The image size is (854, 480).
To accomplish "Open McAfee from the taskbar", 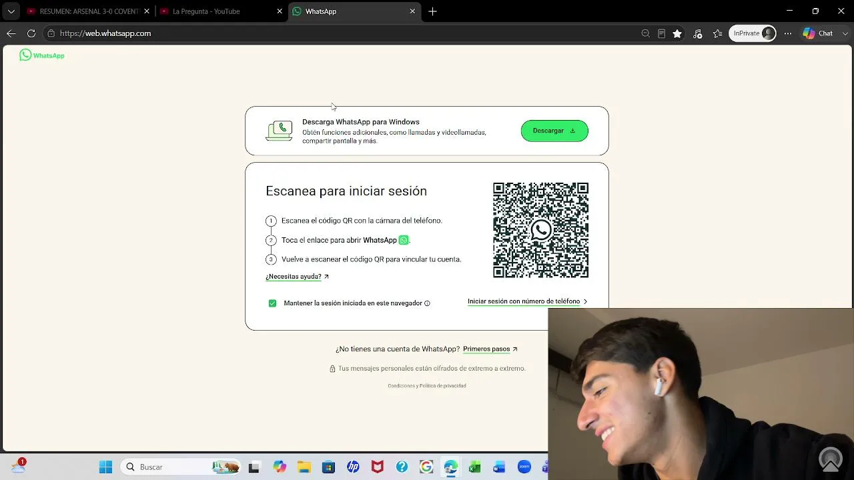I will [x=377, y=467].
